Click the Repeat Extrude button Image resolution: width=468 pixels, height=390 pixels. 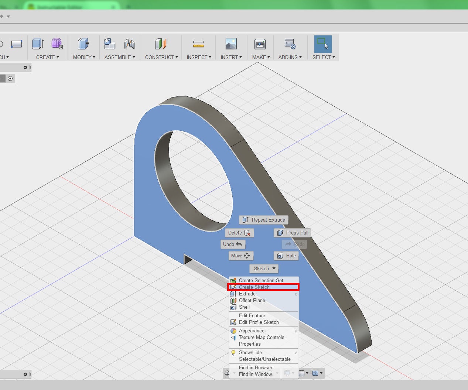[x=263, y=220]
